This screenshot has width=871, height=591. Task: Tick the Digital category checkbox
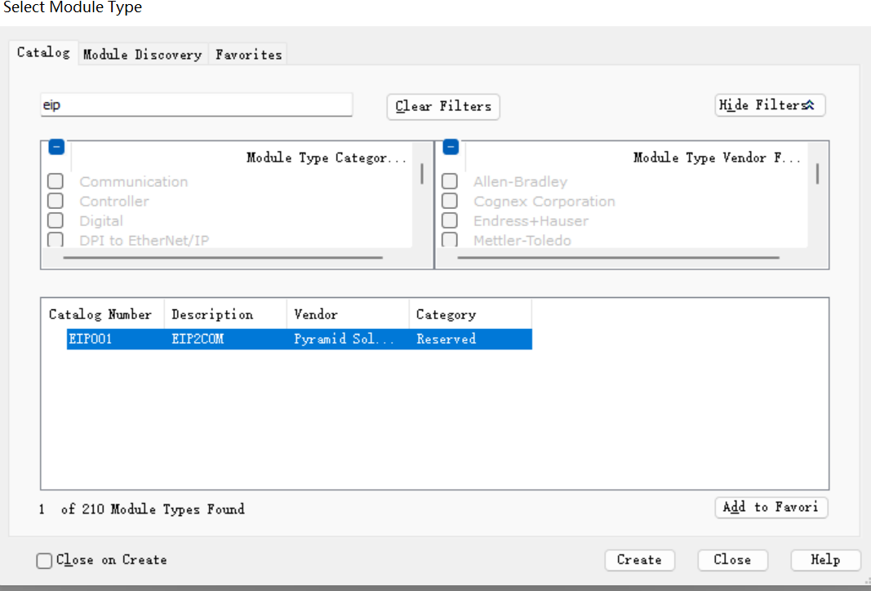click(56, 220)
